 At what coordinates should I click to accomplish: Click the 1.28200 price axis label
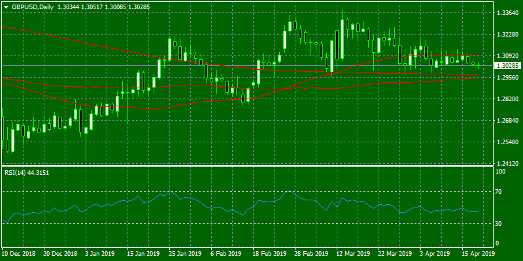pos(507,99)
